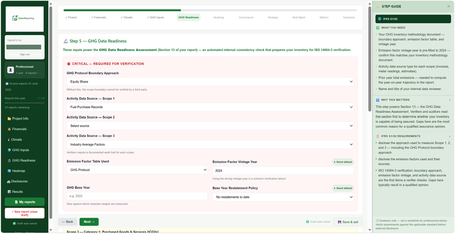
Task: Click the GHG Base Year input field
Action: pos(137,196)
